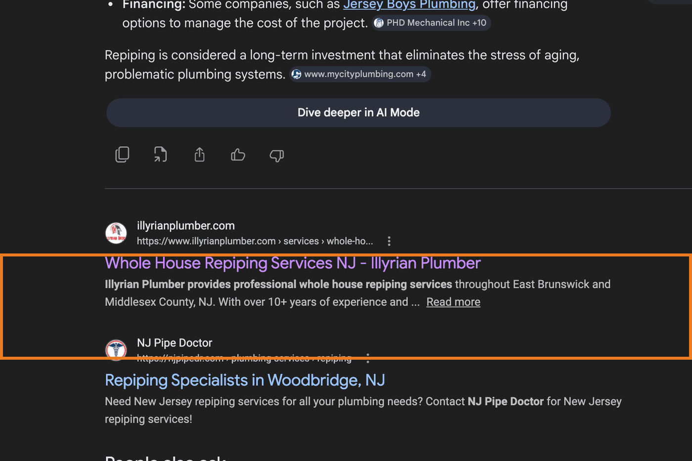Click the export overview icon
This screenshot has height=461, width=692.
tap(161, 155)
